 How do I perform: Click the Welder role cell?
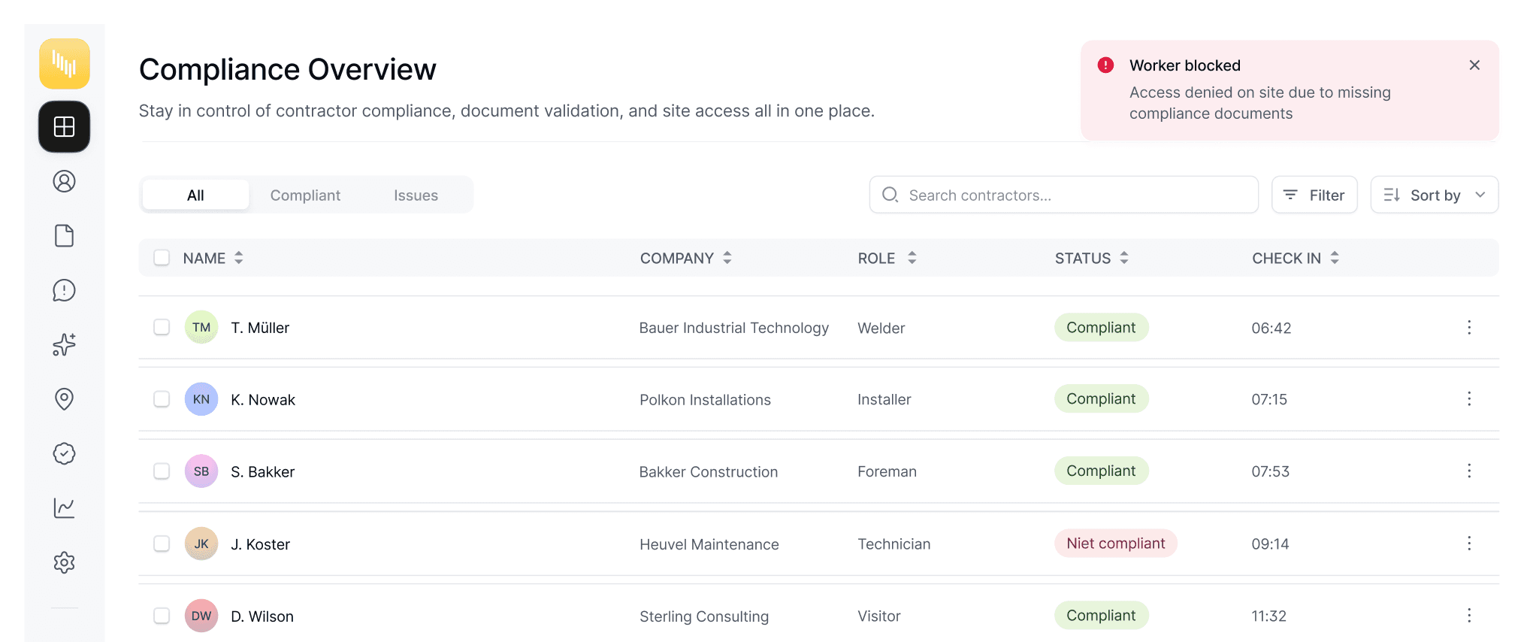881,328
